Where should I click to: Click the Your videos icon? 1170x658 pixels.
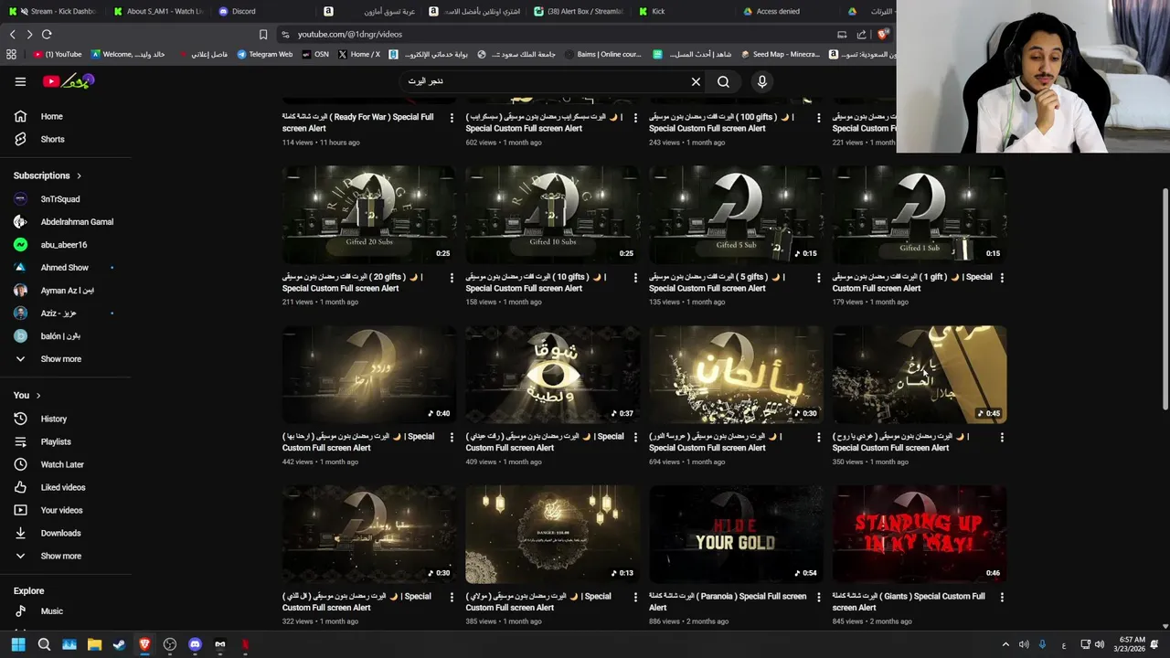tap(20, 510)
